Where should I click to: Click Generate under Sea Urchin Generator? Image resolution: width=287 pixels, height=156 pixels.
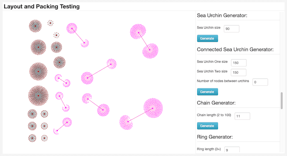(207, 39)
